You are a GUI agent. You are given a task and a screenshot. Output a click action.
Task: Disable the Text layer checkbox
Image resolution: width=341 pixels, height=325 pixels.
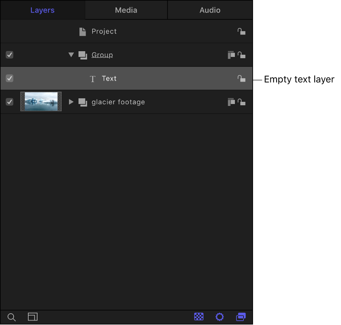point(10,78)
